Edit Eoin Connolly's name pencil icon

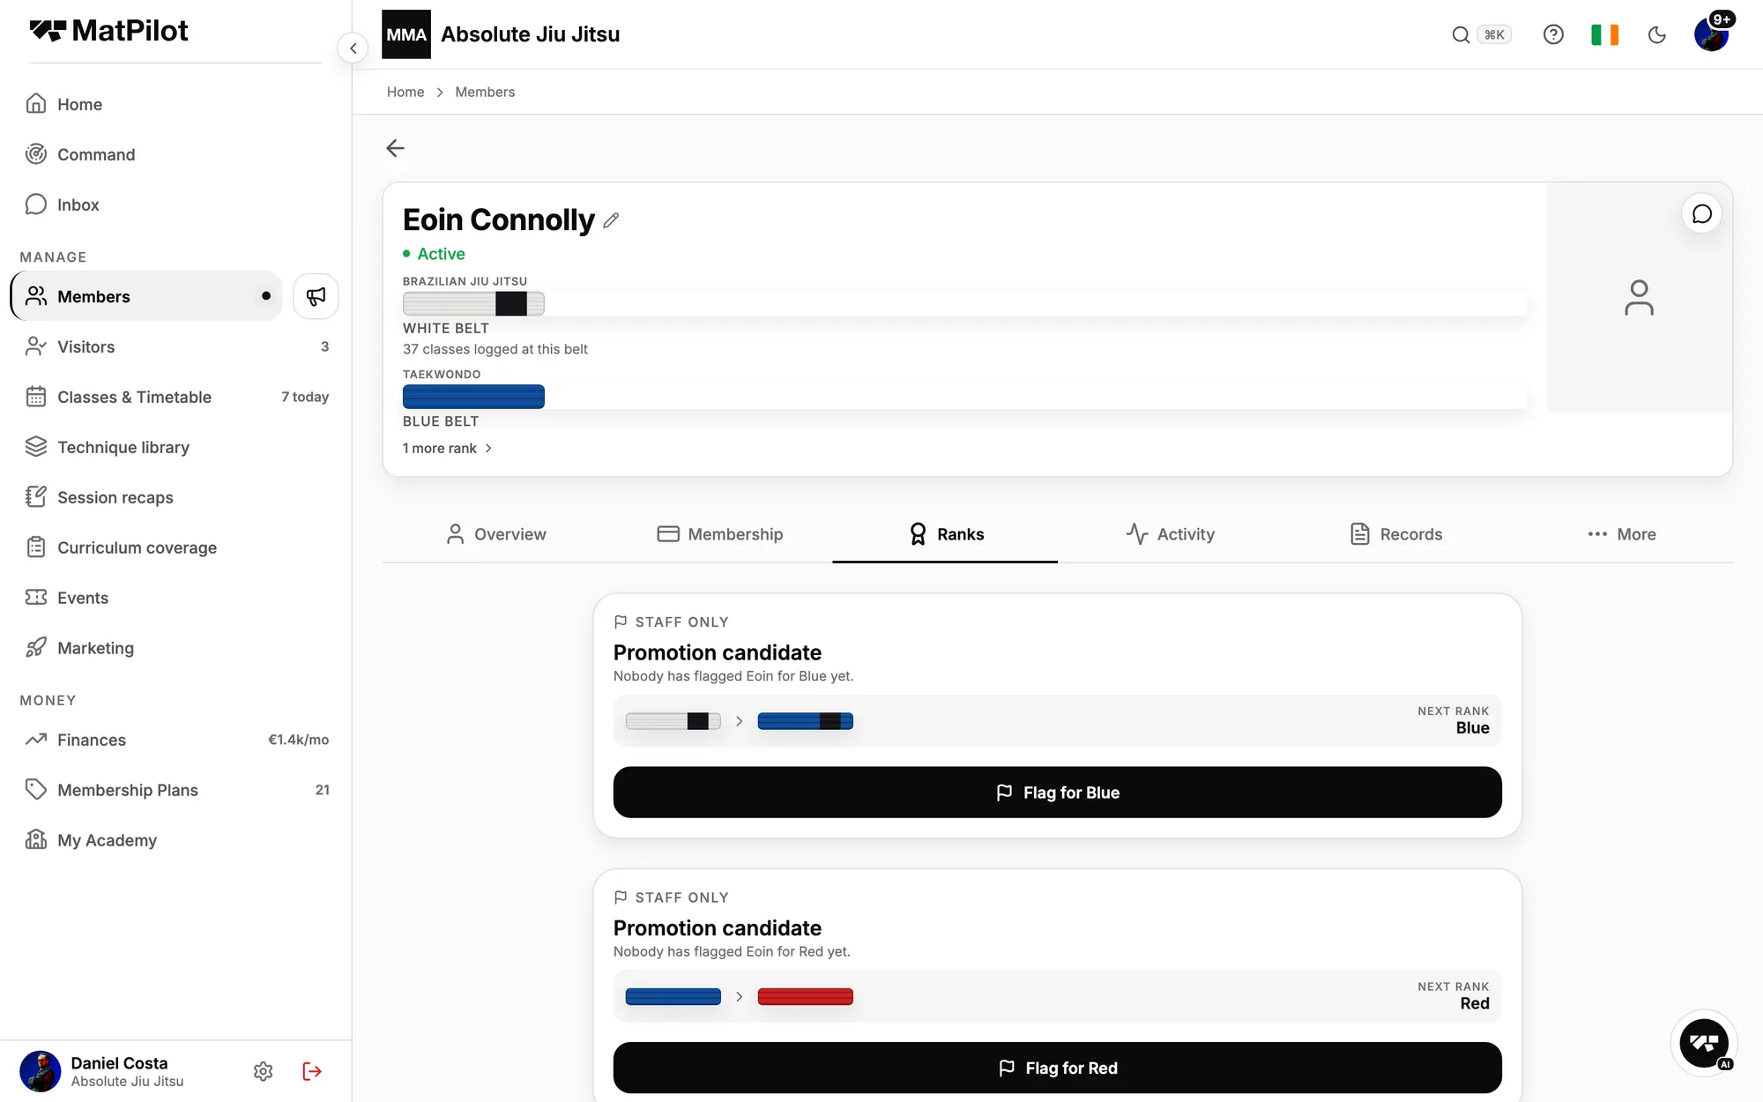(x=611, y=220)
